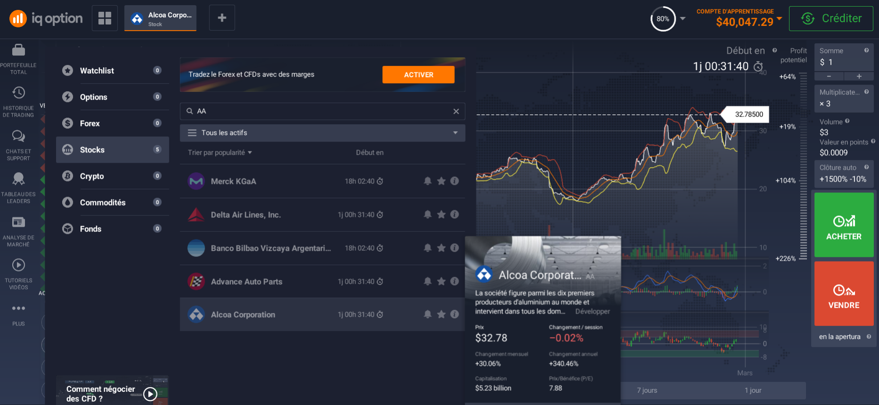879x405 pixels.
Task: Click the green ACHETER button
Action: click(844, 225)
